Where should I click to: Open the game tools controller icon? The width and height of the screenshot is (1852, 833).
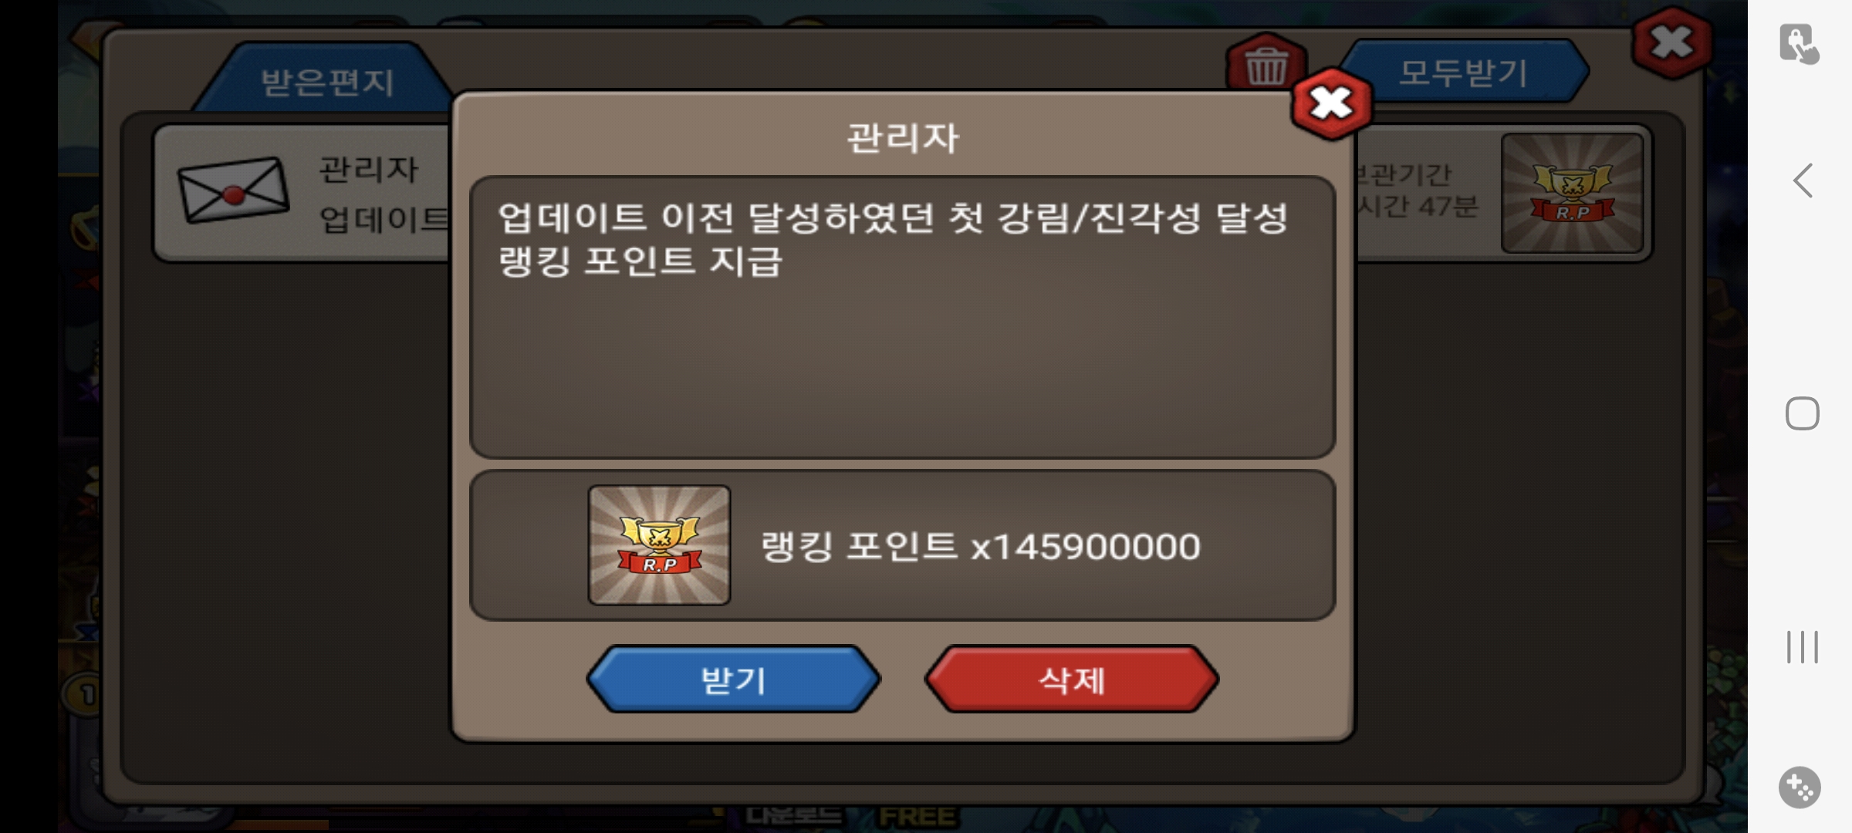1800,787
